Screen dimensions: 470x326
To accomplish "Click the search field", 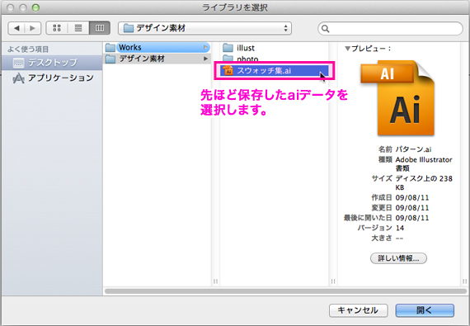I will coord(390,29).
